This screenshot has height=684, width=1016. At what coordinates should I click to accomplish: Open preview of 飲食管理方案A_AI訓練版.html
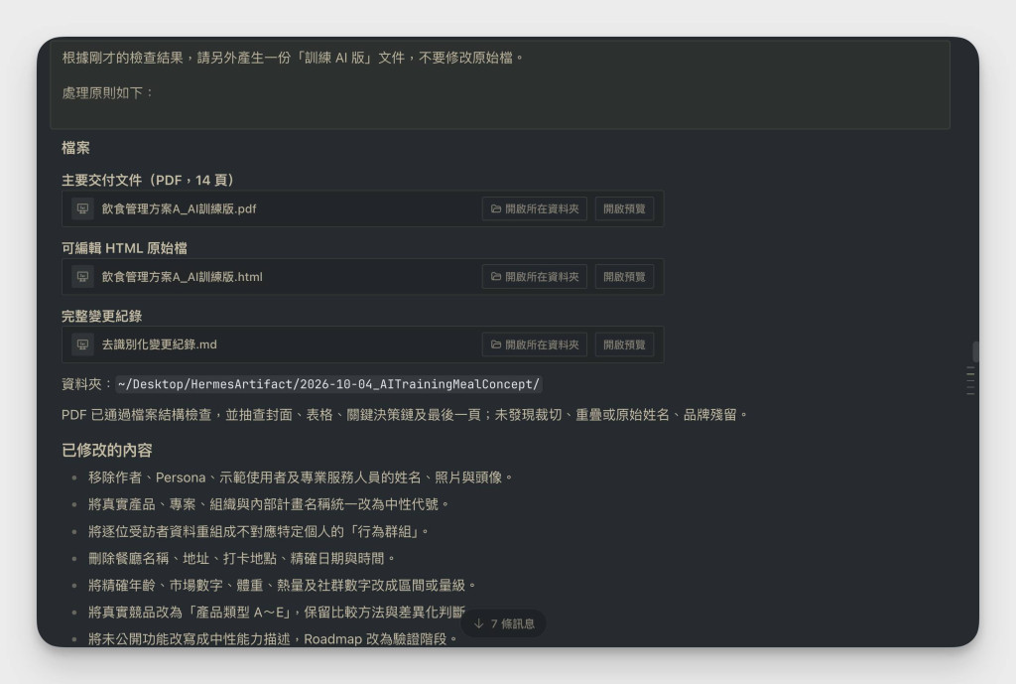624,277
